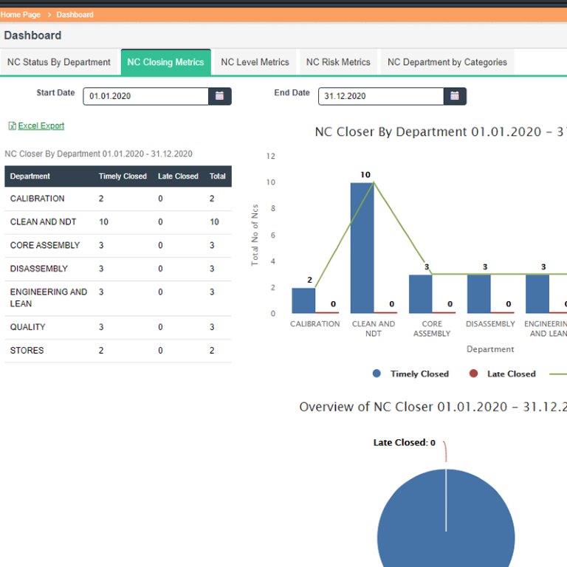Open NC Risk Metrics tab
The image size is (567, 567).
click(338, 62)
